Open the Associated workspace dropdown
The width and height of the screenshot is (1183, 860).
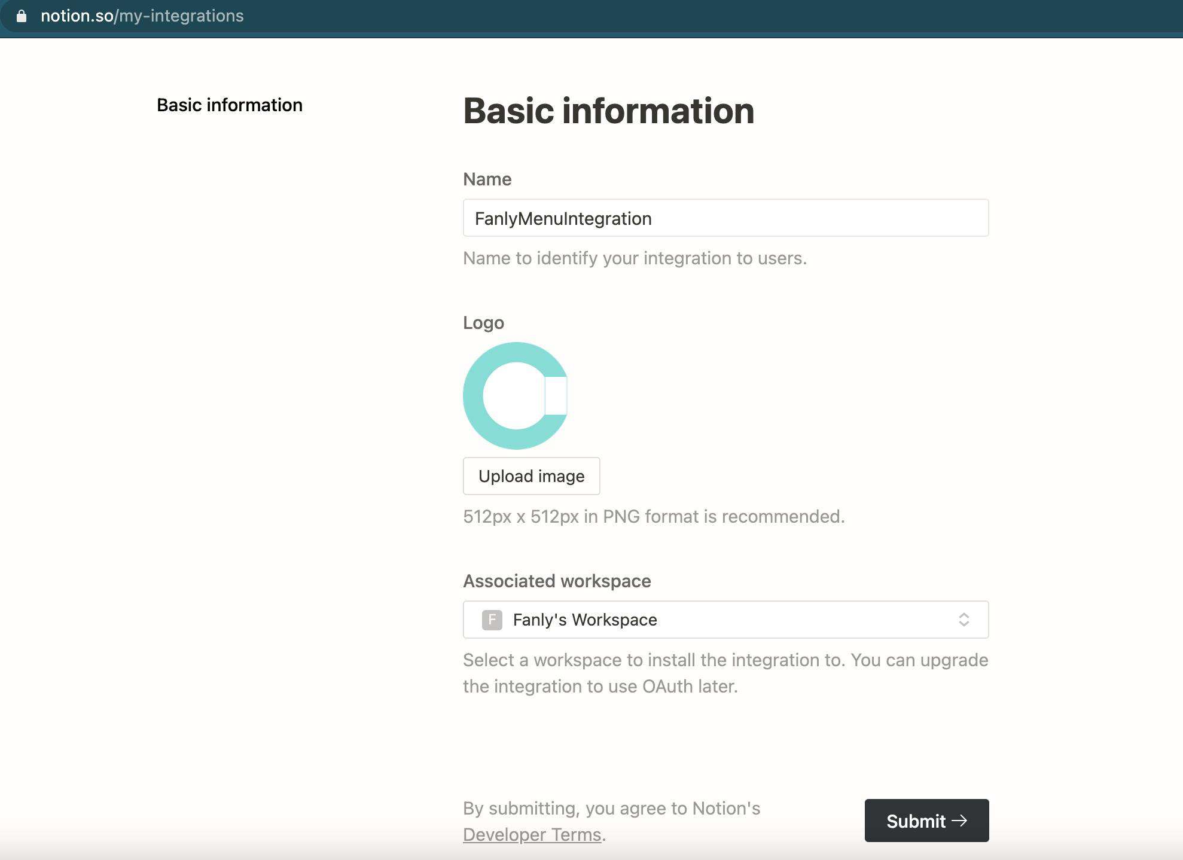725,620
